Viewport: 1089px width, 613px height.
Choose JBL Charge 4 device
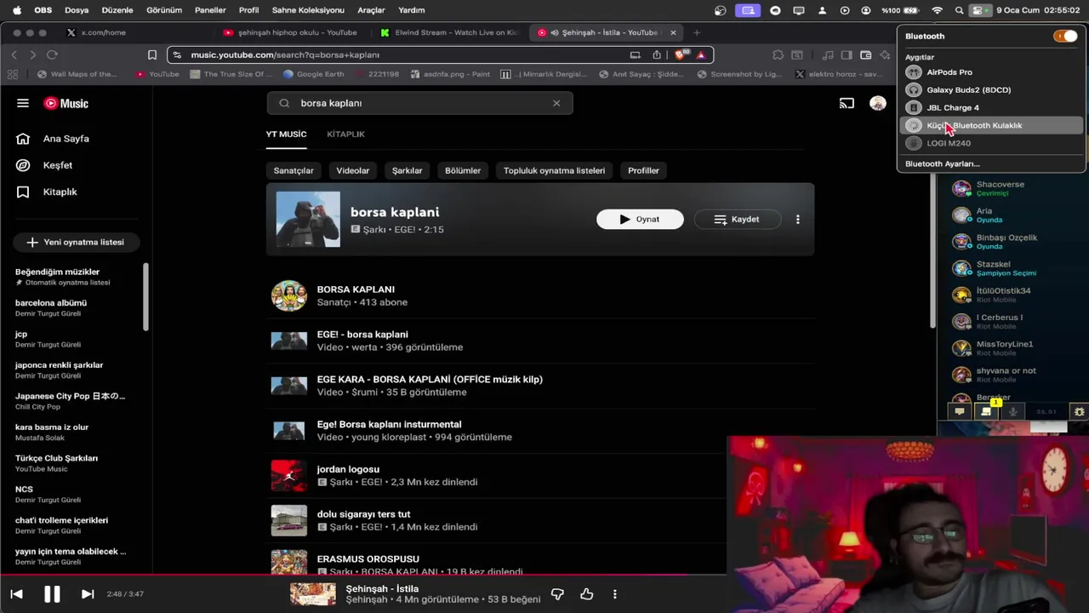point(991,107)
